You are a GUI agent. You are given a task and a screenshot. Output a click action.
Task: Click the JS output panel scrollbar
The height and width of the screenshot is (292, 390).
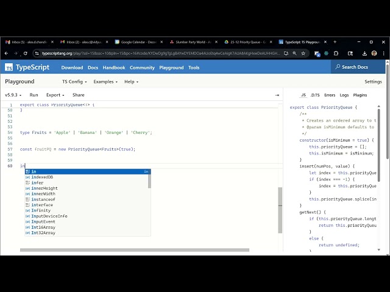click(x=379, y=145)
